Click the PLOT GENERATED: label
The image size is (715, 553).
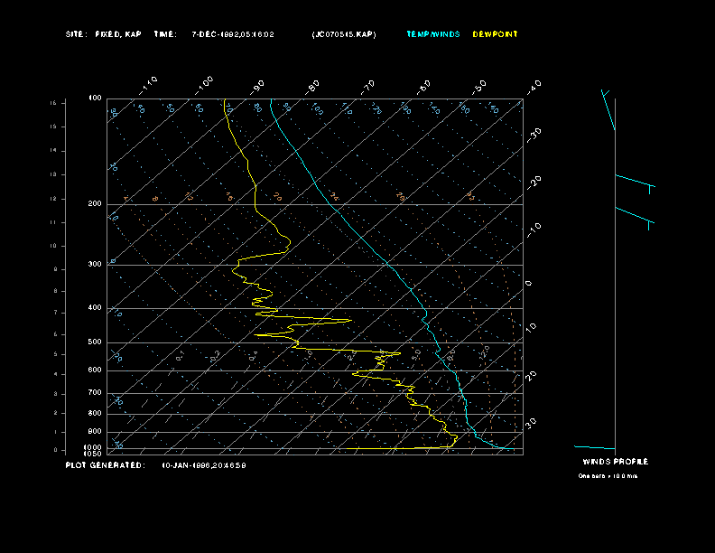[x=106, y=465]
